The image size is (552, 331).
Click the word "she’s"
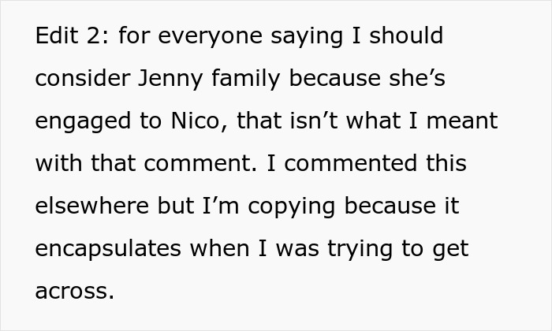point(426,79)
